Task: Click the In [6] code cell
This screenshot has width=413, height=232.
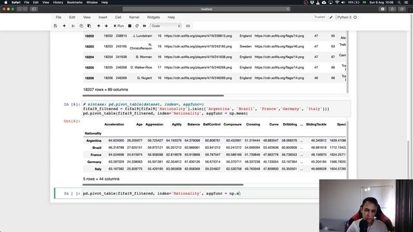Action: [216, 109]
